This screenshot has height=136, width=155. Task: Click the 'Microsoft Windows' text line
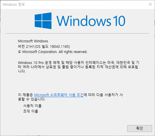pyautogui.click(x=33, y=41)
